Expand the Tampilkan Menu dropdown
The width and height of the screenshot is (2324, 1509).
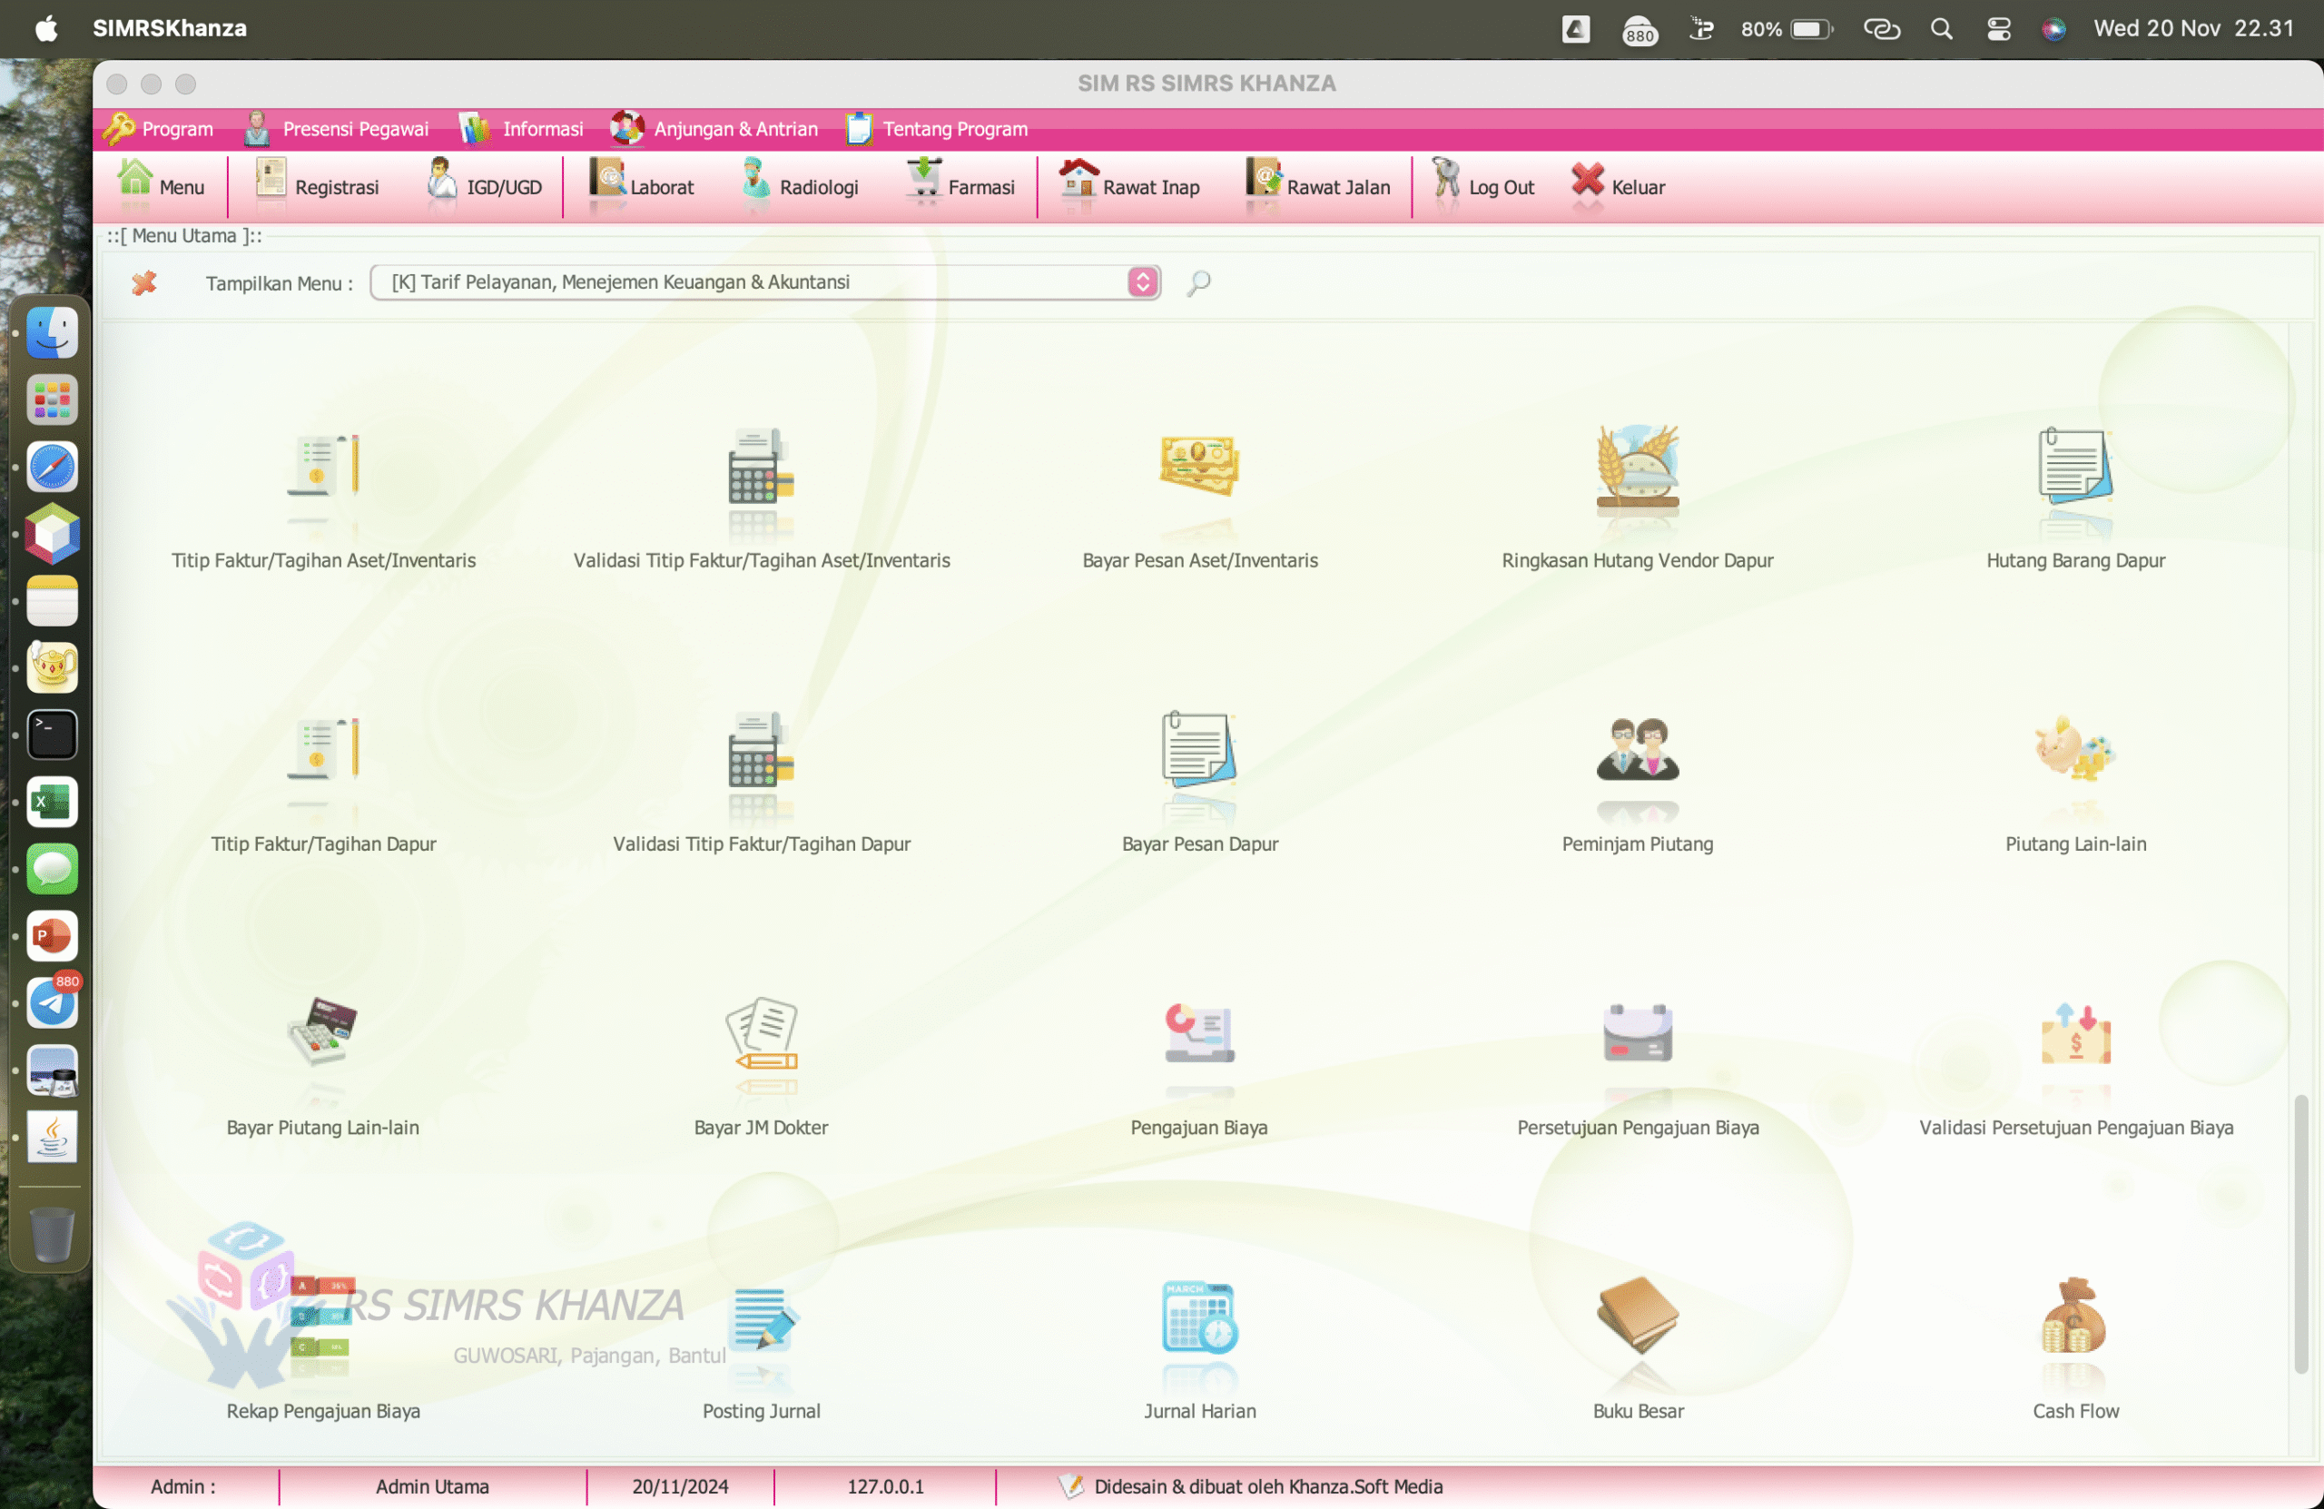[1142, 282]
